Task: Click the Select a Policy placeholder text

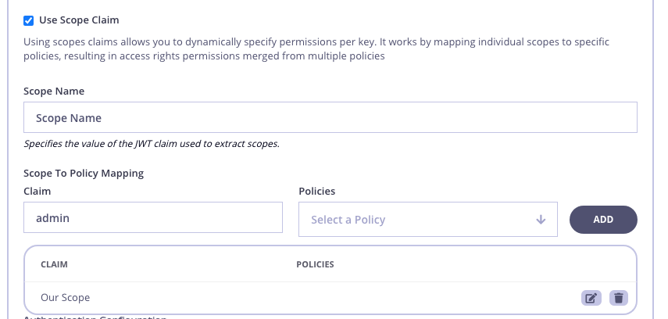Action: pyautogui.click(x=348, y=220)
